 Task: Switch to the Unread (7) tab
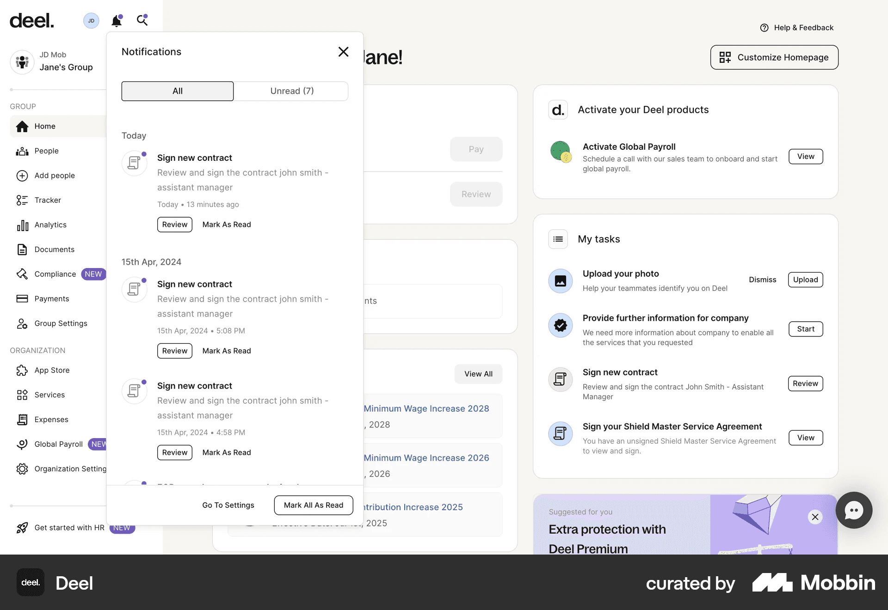pos(292,91)
